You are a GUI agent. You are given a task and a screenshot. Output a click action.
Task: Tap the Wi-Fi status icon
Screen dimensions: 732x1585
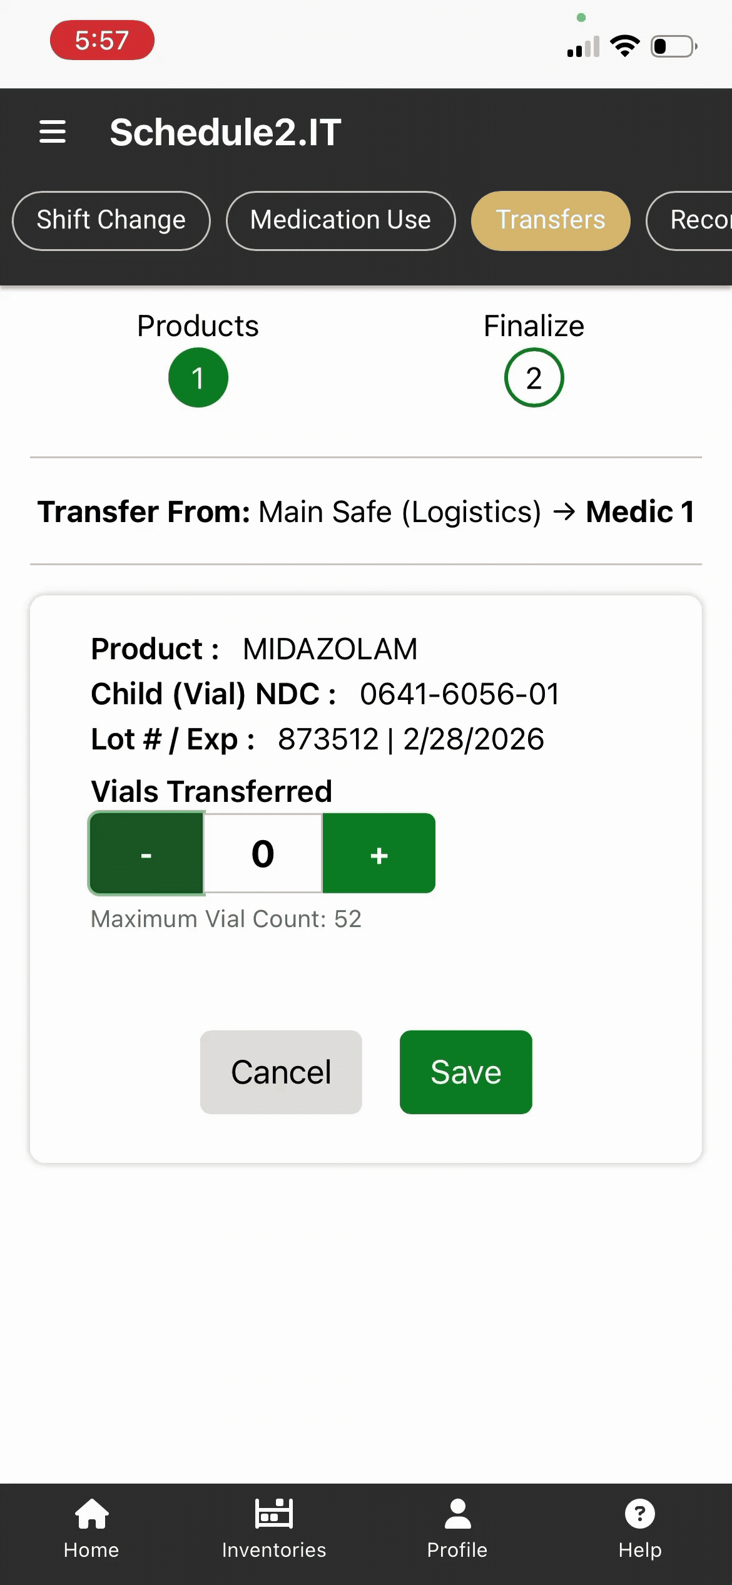click(624, 46)
